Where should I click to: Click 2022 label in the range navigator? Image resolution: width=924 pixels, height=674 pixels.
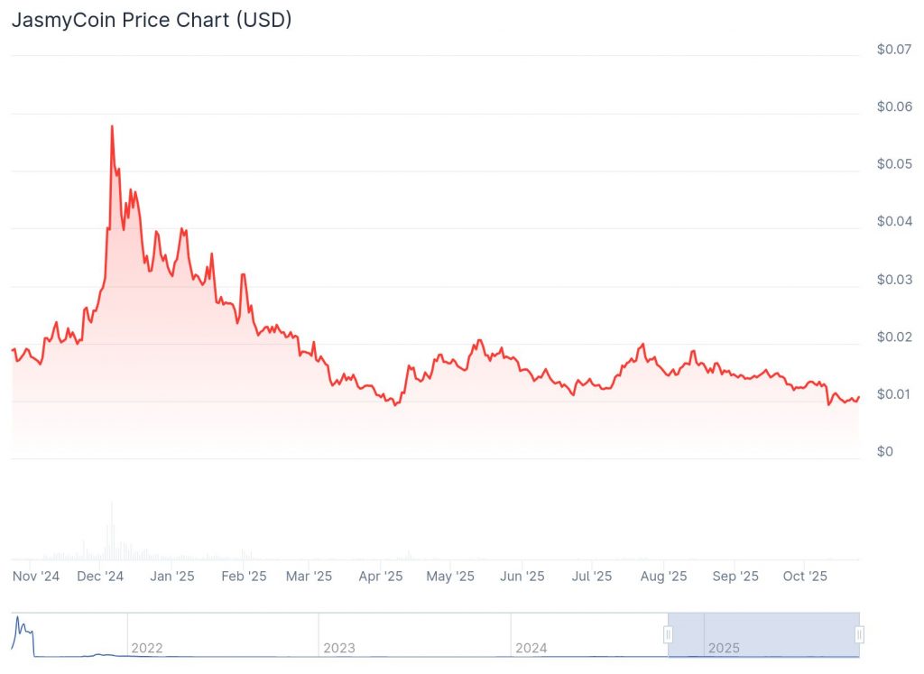click(147, 648)
